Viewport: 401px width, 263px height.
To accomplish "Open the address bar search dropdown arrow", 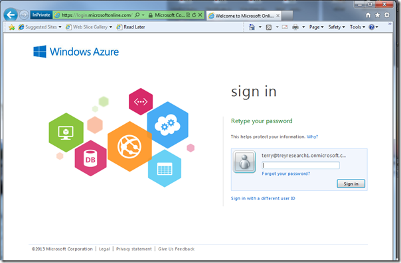I will pos(143,15).
